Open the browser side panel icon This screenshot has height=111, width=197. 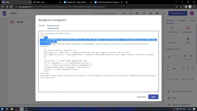[x=186, y=7]
